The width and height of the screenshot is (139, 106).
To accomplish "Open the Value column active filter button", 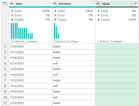I will click(135, 4).
